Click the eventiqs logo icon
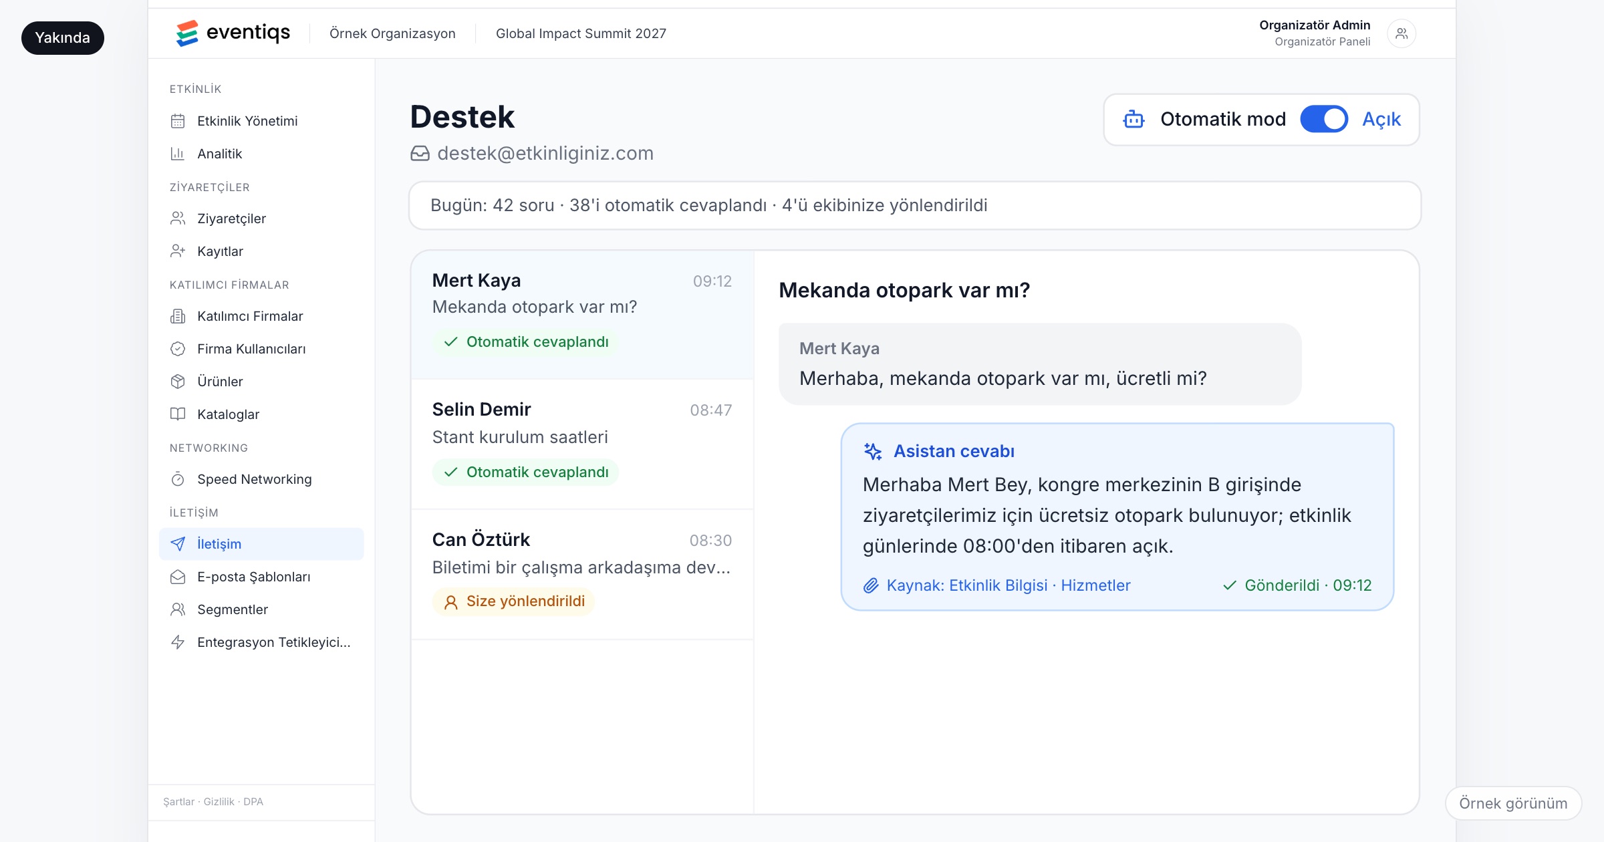 (187, 33)
